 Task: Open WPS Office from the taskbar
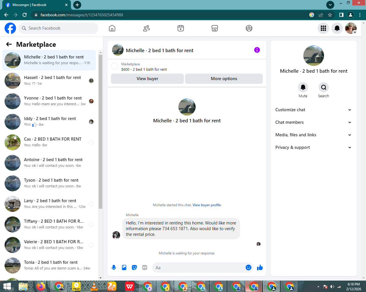pos(130,286)
